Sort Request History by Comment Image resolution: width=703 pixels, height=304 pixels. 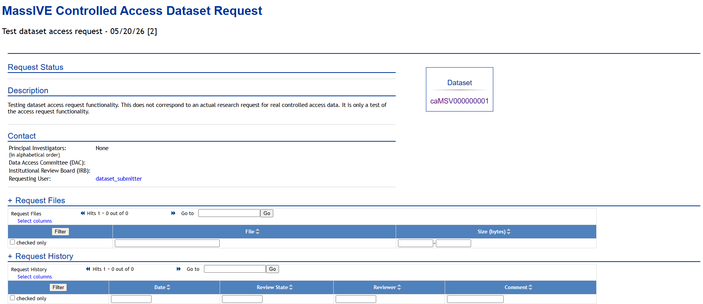(530, 287)
